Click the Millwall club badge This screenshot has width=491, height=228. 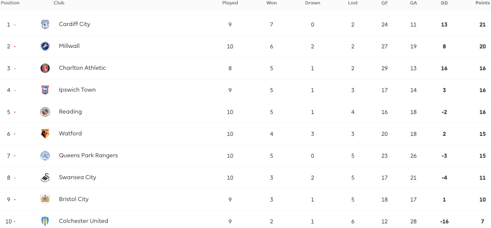coord(45,47)
